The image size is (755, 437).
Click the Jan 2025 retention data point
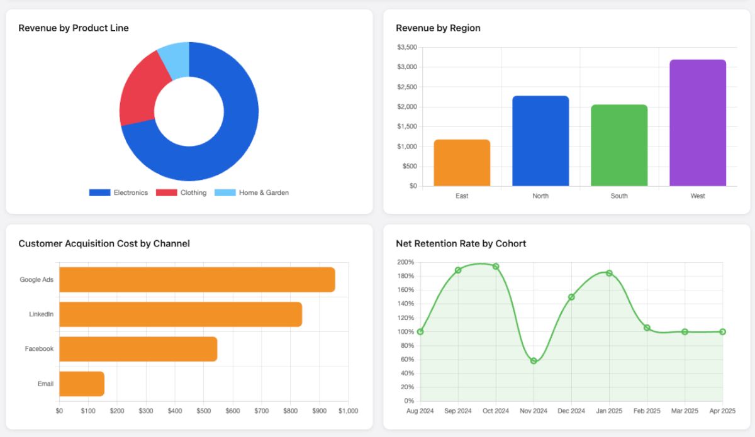tap(609, 273)
